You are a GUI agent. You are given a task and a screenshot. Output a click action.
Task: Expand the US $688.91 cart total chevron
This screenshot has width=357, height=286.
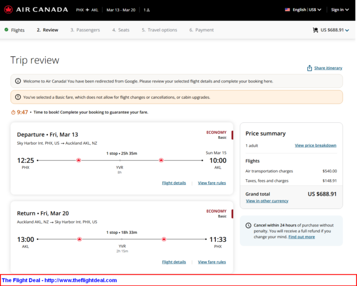tap(347, 30)
